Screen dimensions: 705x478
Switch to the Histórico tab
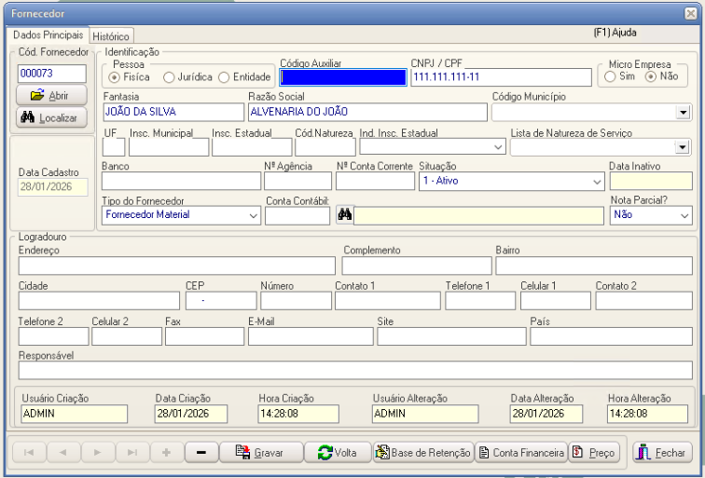tap(111, 35)
